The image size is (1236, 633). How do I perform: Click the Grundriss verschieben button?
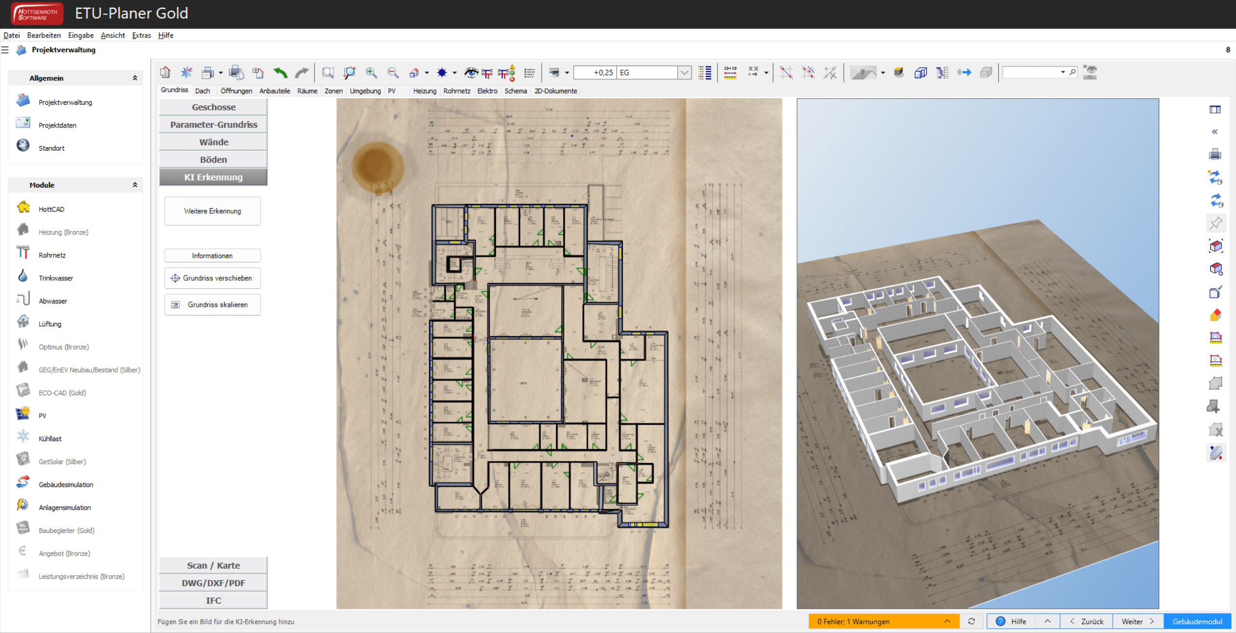coord(213,278)
